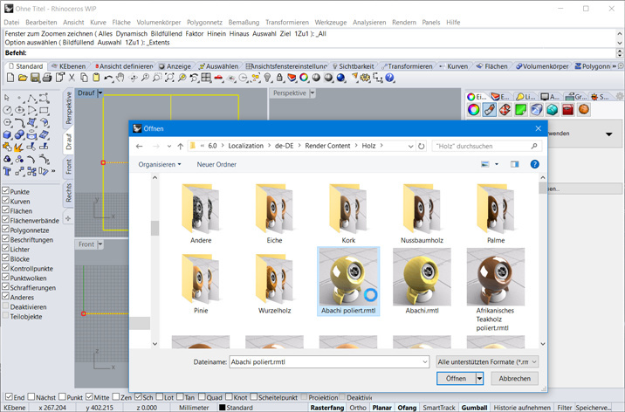Click the checkered texture palette panel icon

(505, 110)
